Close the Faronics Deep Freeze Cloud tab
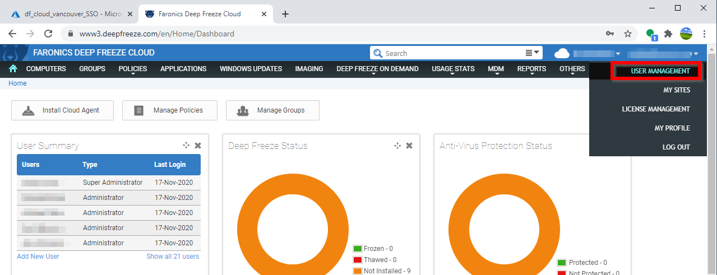This screenshot has height=275, width=717. point(263,14)
